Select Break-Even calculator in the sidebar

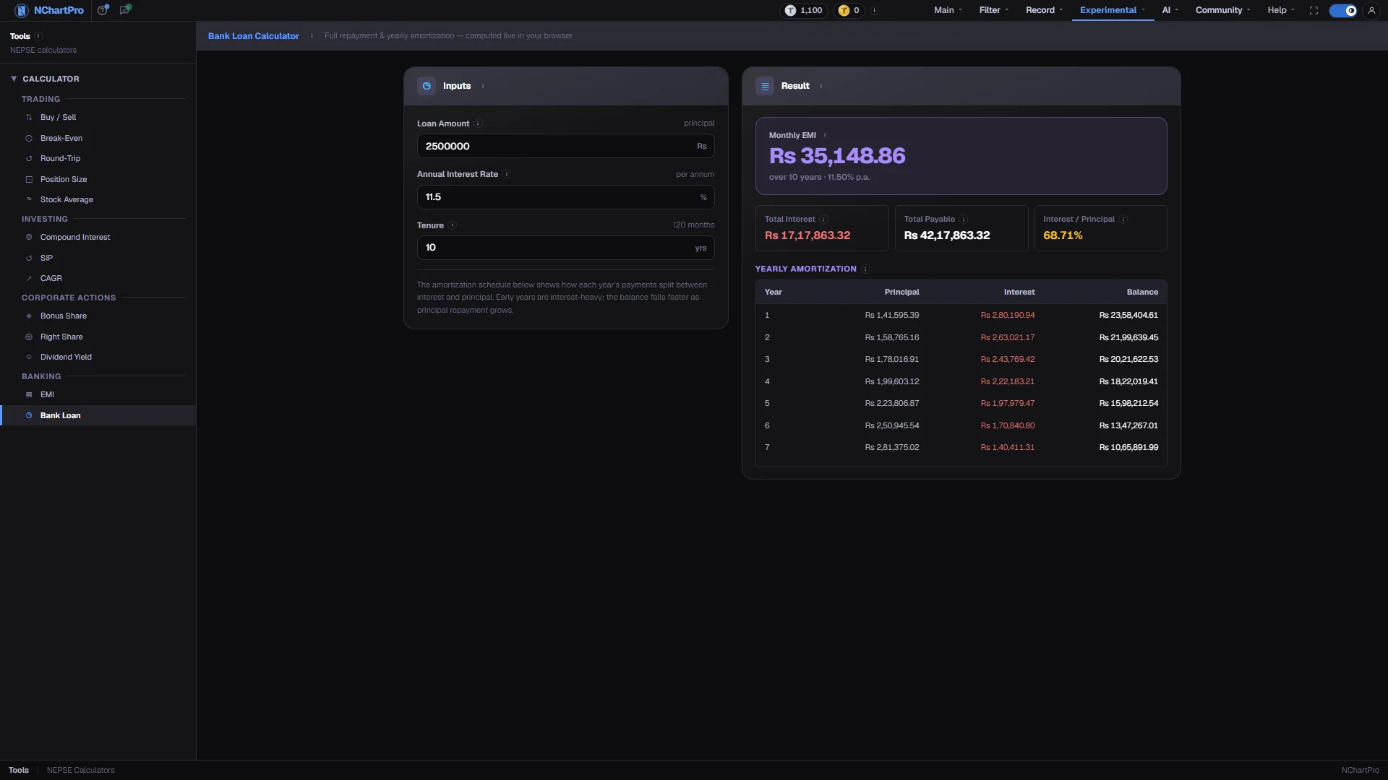pyautogui.click(x=98, y=138)
